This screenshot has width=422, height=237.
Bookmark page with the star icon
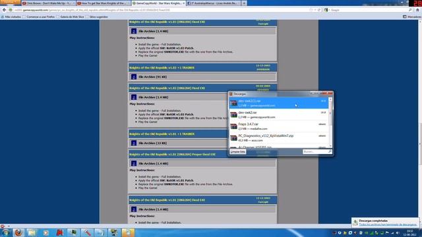pyautogui.click(x=311, y=10)
